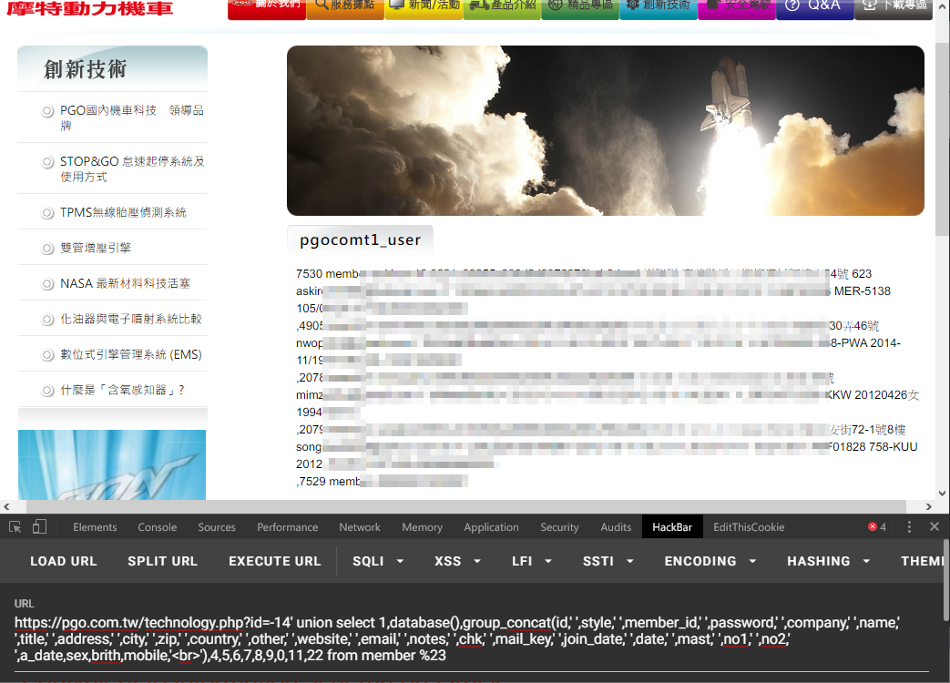Click the horizontal scrollbar right arrow

[x=929, y=506]
